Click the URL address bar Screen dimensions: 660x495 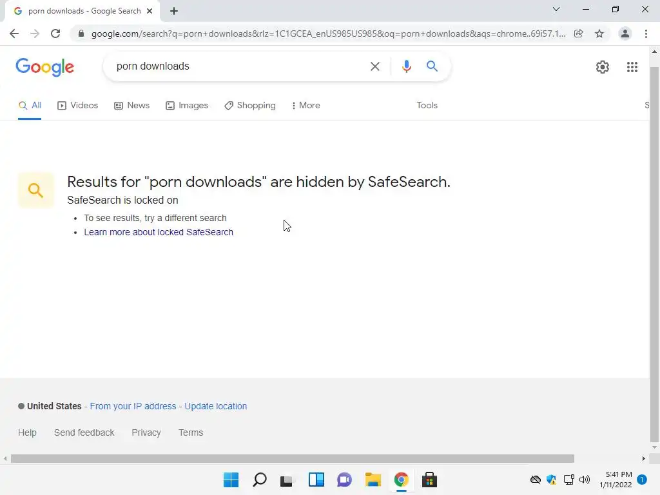(328, 34)
